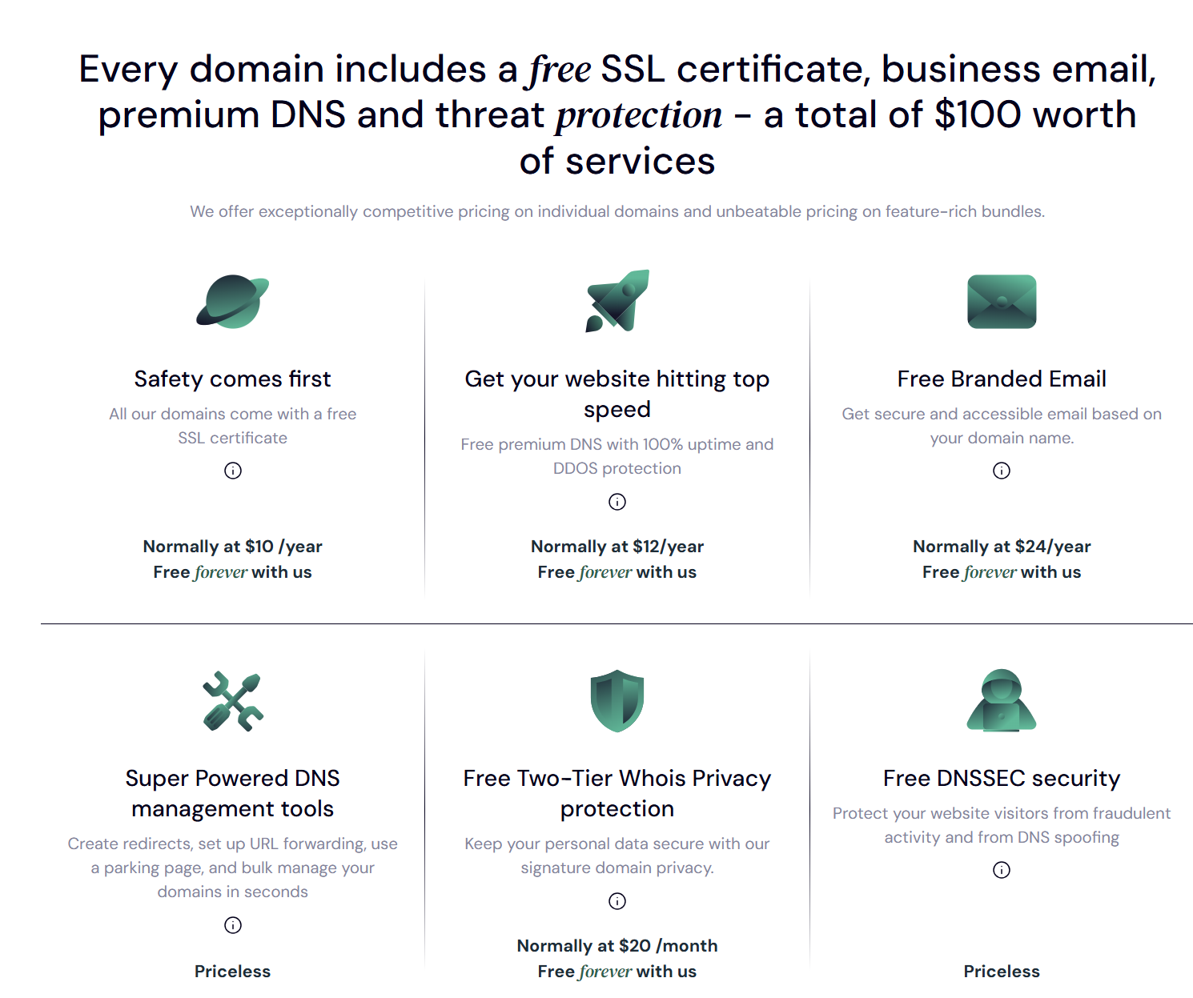This screenshot has width=1193, height=998.
Task: Select 'Free Two-Tier Whois Privacy protection' heading
Action: [x=617, y=793]
